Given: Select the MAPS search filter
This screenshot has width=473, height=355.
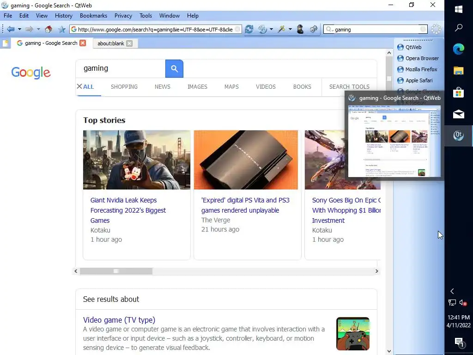Looking at the screenshot, I should tap(231, 86).
